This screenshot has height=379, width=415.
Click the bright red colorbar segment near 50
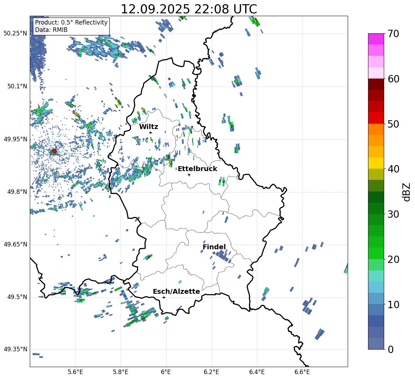(x=376, y=118)
